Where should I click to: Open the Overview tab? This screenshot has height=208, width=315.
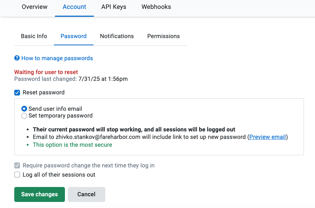click(x=35, y=7)
